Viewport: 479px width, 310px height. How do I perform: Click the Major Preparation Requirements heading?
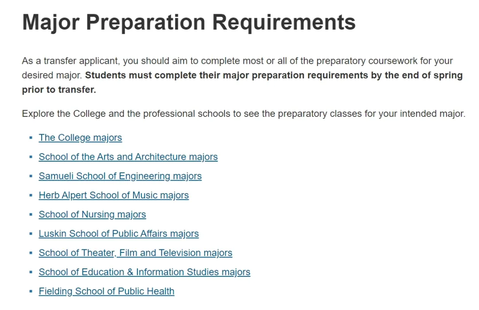point(189,22)
